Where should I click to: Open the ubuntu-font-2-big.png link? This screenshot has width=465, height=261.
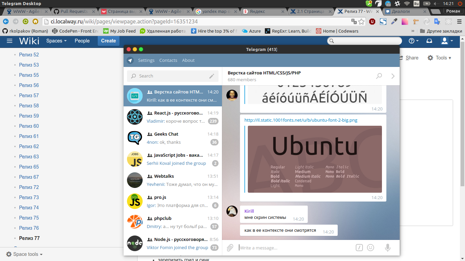click(301, 120)
